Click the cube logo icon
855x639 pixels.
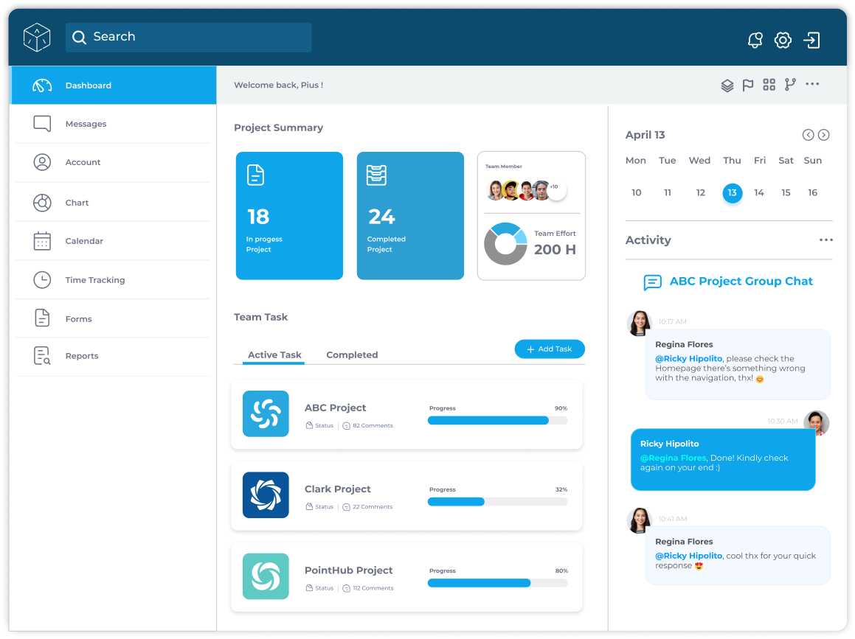click(x=37, y=37)
